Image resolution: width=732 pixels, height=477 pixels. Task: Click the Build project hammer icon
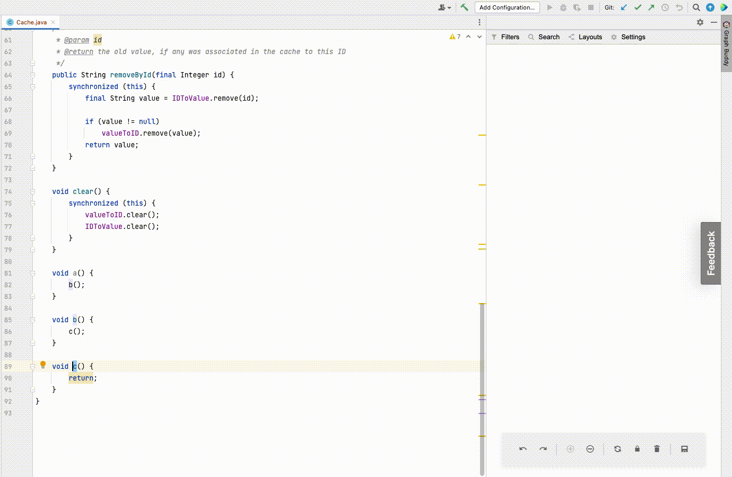464,7
